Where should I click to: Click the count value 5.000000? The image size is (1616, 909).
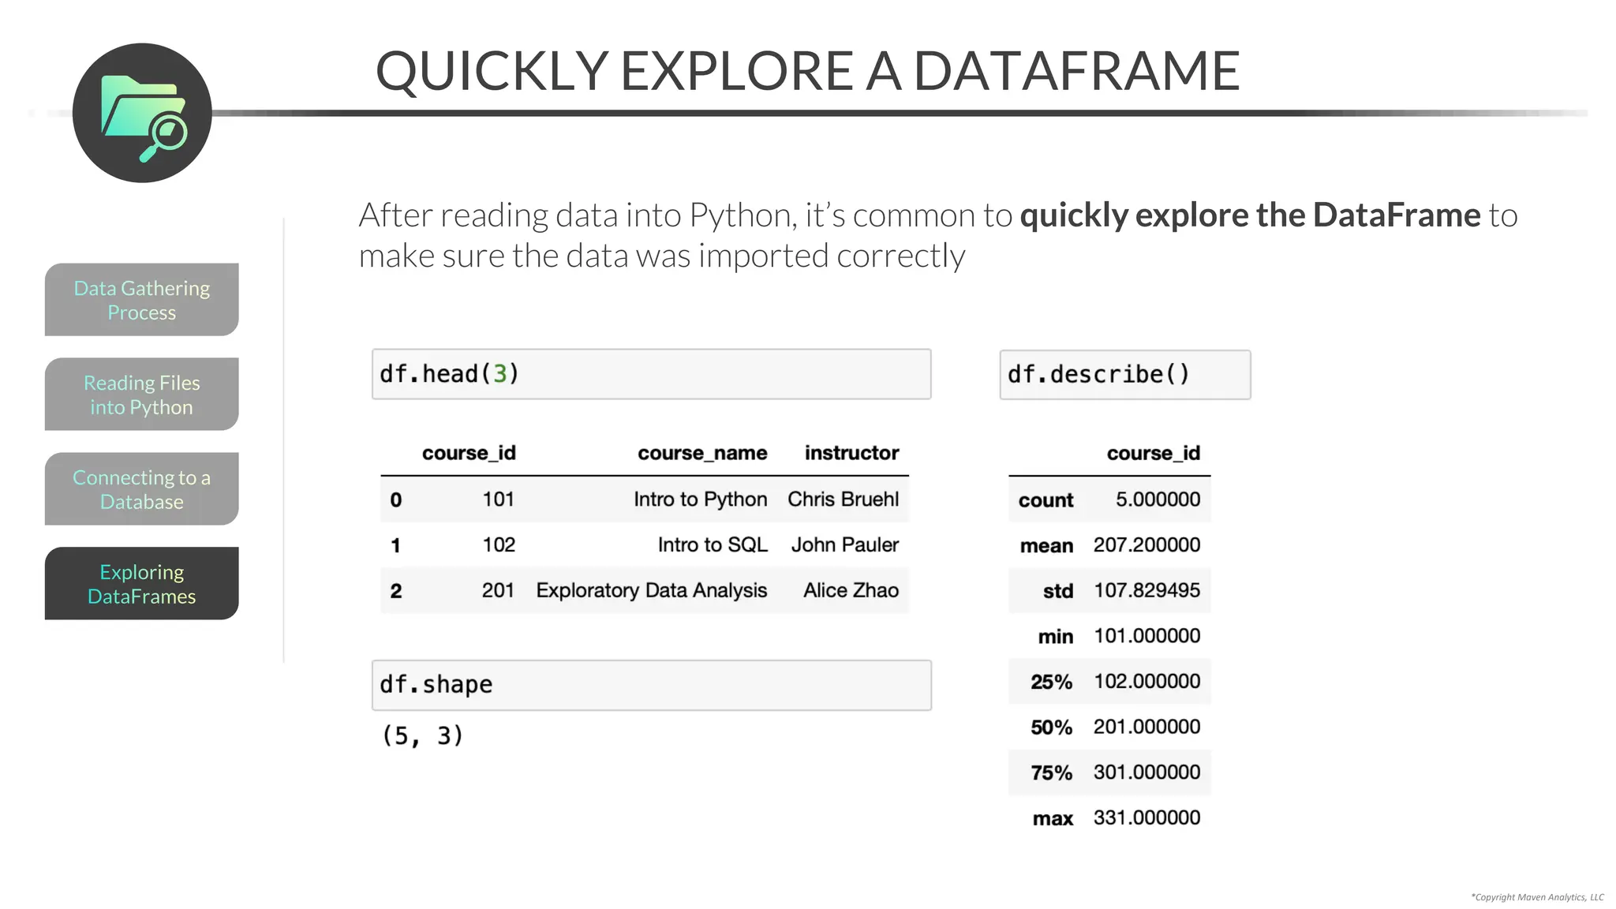[1158, 499]
